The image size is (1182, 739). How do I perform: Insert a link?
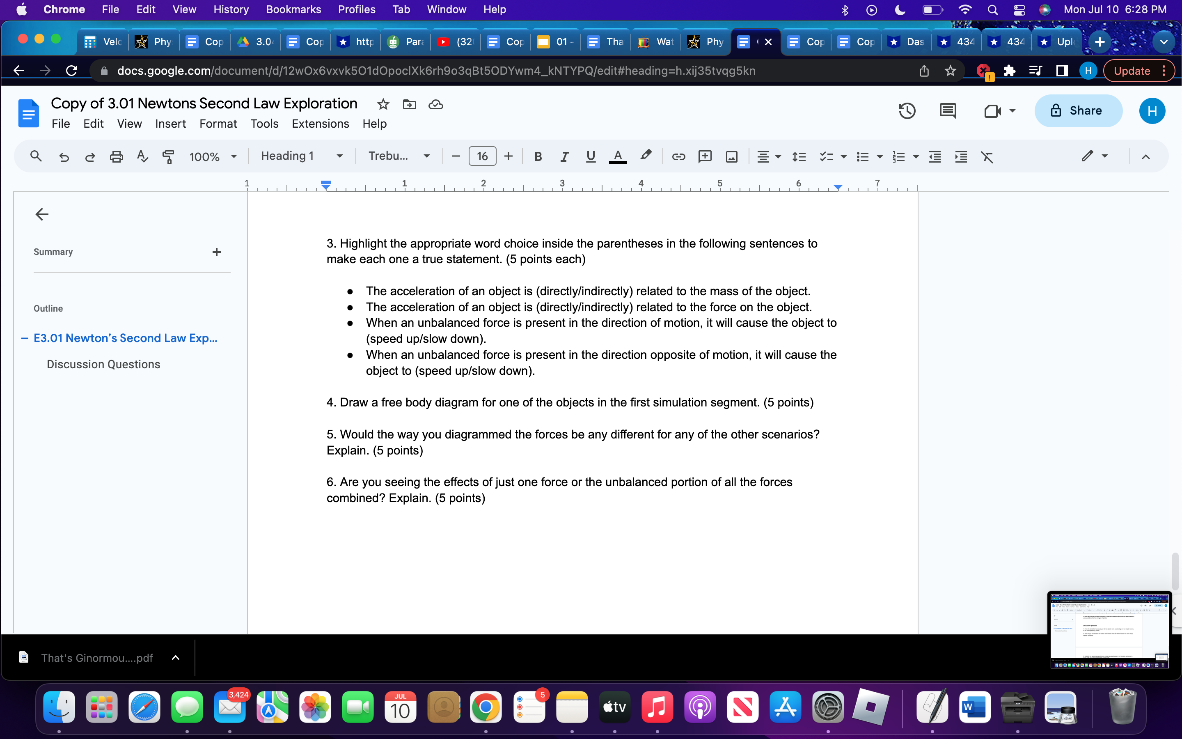coord(678,156)
